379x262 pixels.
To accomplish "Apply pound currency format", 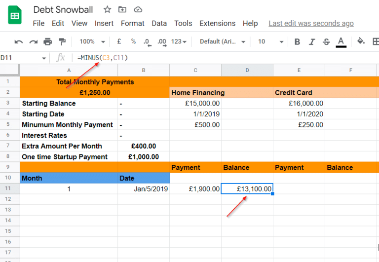I will (x=119, y=41).
